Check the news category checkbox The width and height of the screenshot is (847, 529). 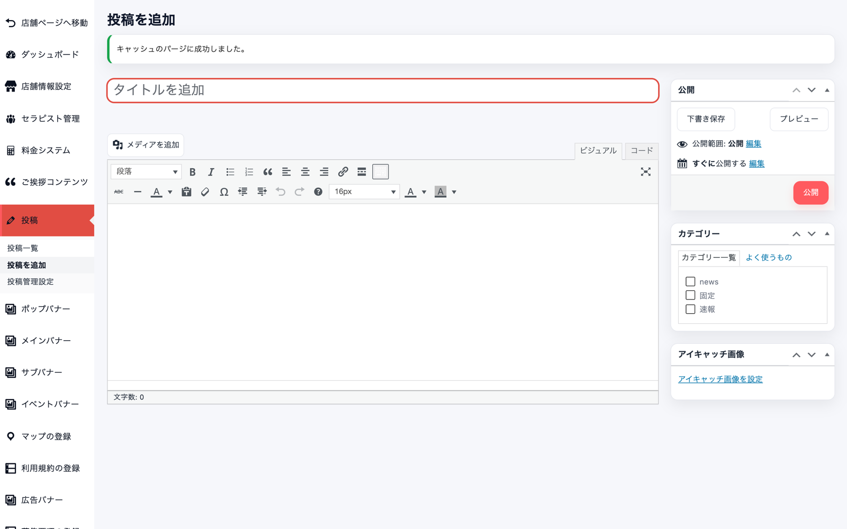coord(690,281)
